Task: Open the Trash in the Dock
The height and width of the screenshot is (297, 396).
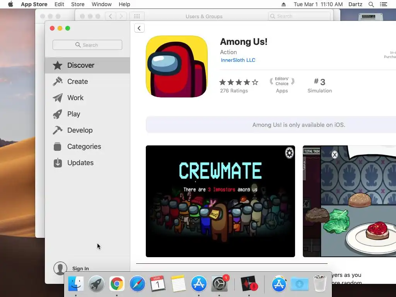Action: 320,283
